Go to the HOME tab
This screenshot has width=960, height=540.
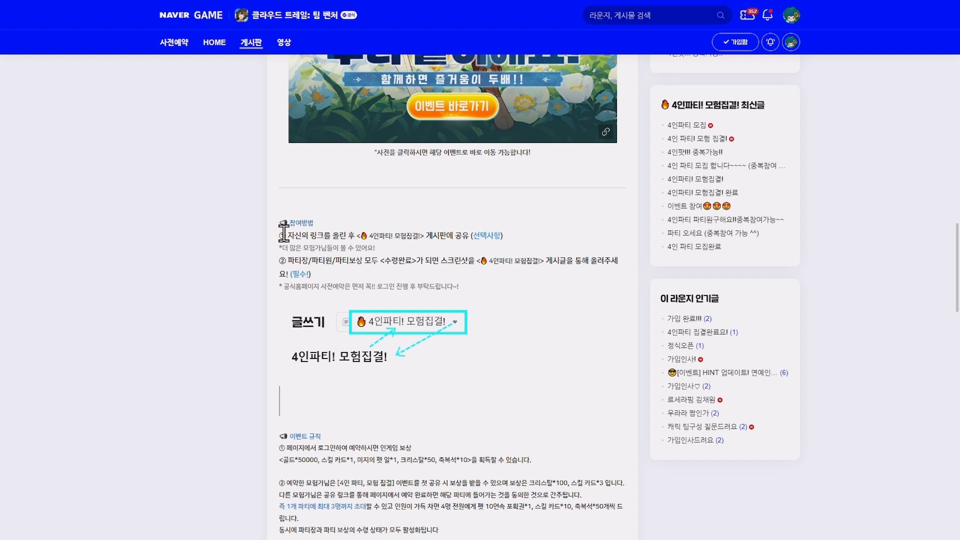[214, 42]
